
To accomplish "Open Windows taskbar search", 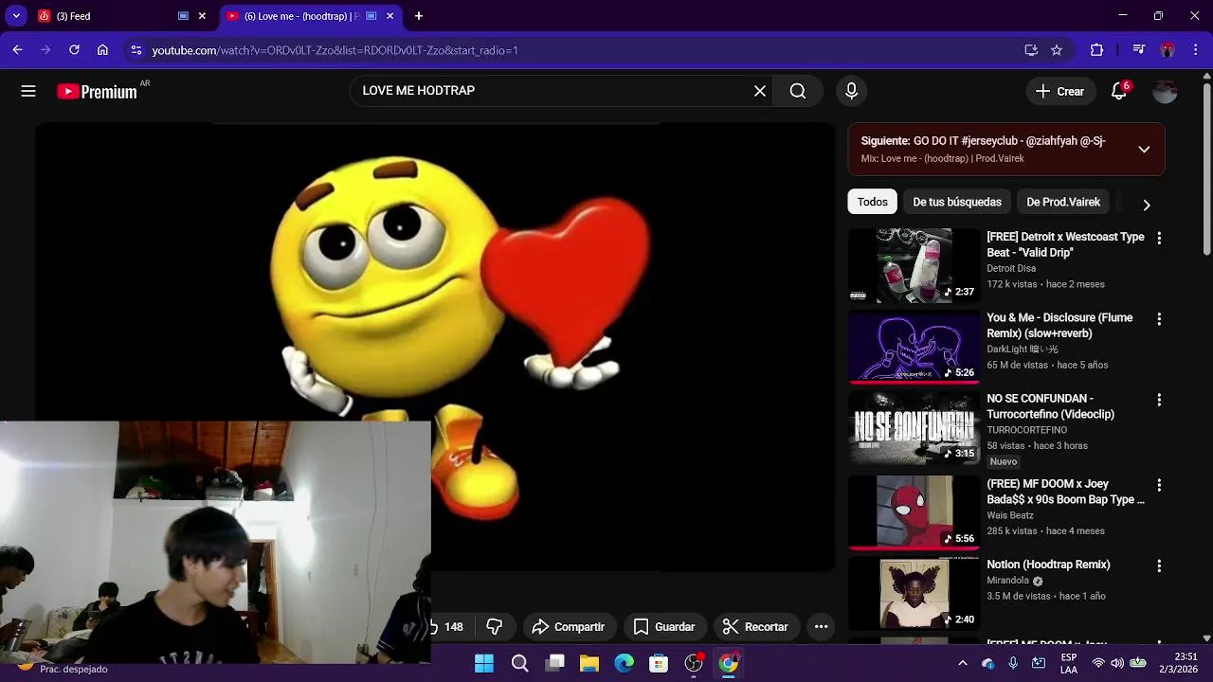I will [x=519, y=663].
